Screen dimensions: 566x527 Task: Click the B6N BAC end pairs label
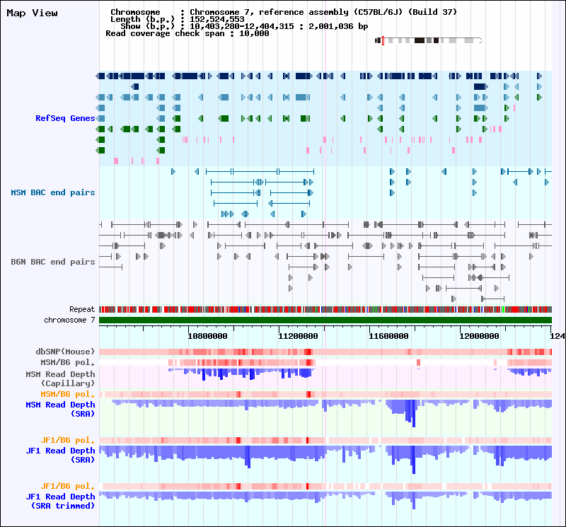click(x=52, y=262)
